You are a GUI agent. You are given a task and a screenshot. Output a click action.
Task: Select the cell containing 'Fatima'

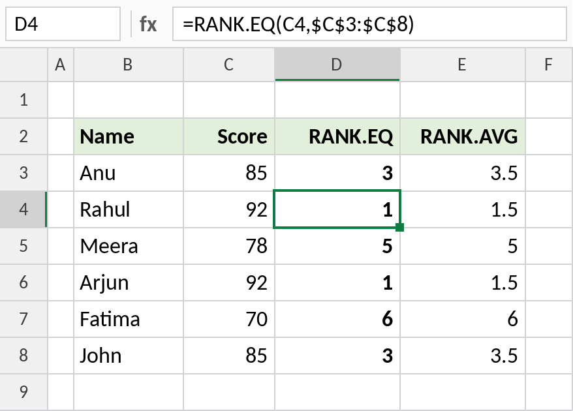[129, 319]
